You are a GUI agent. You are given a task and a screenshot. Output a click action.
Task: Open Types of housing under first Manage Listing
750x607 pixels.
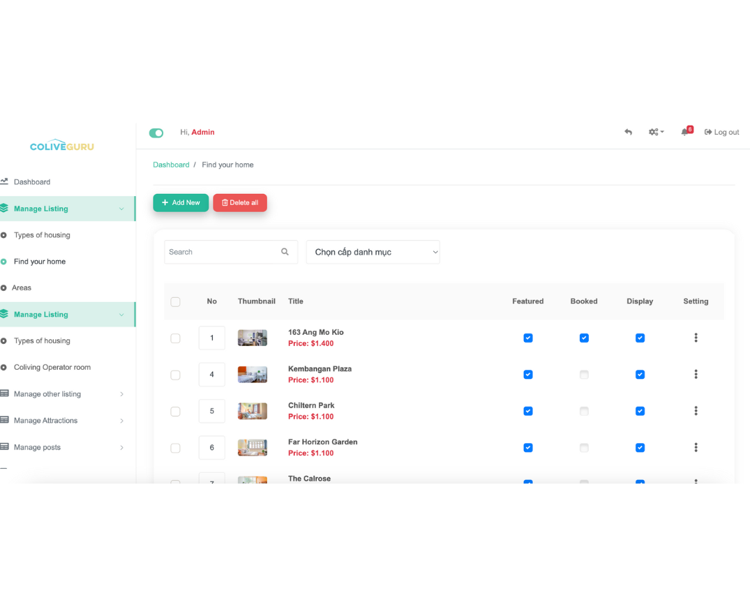point(42,235)
